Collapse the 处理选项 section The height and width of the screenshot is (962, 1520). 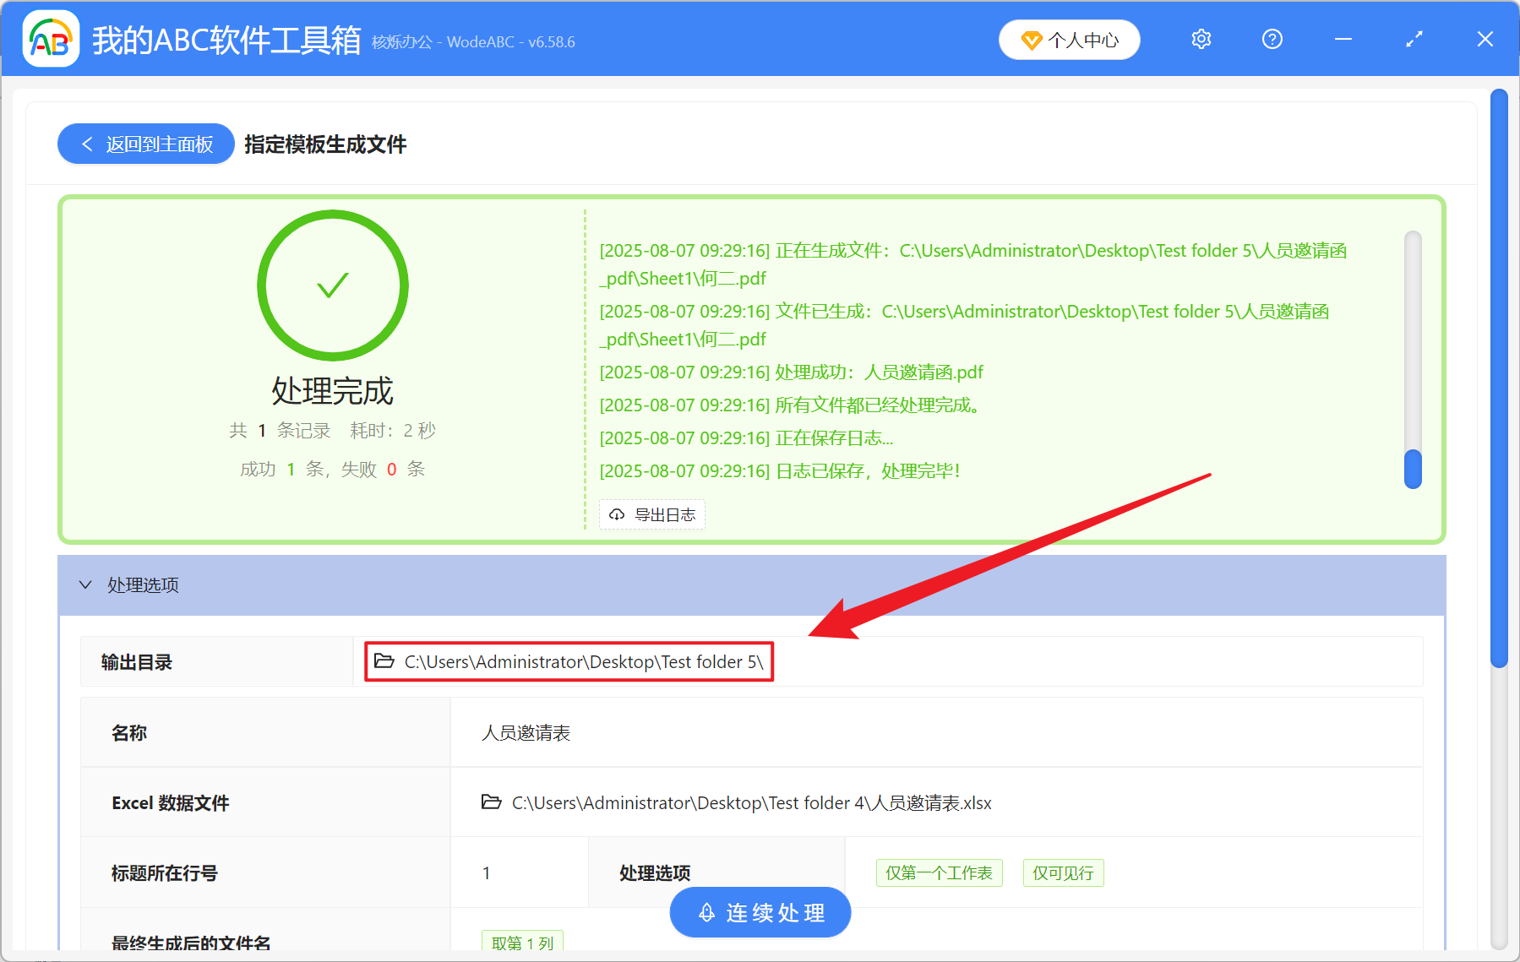(x=84, y=584)
